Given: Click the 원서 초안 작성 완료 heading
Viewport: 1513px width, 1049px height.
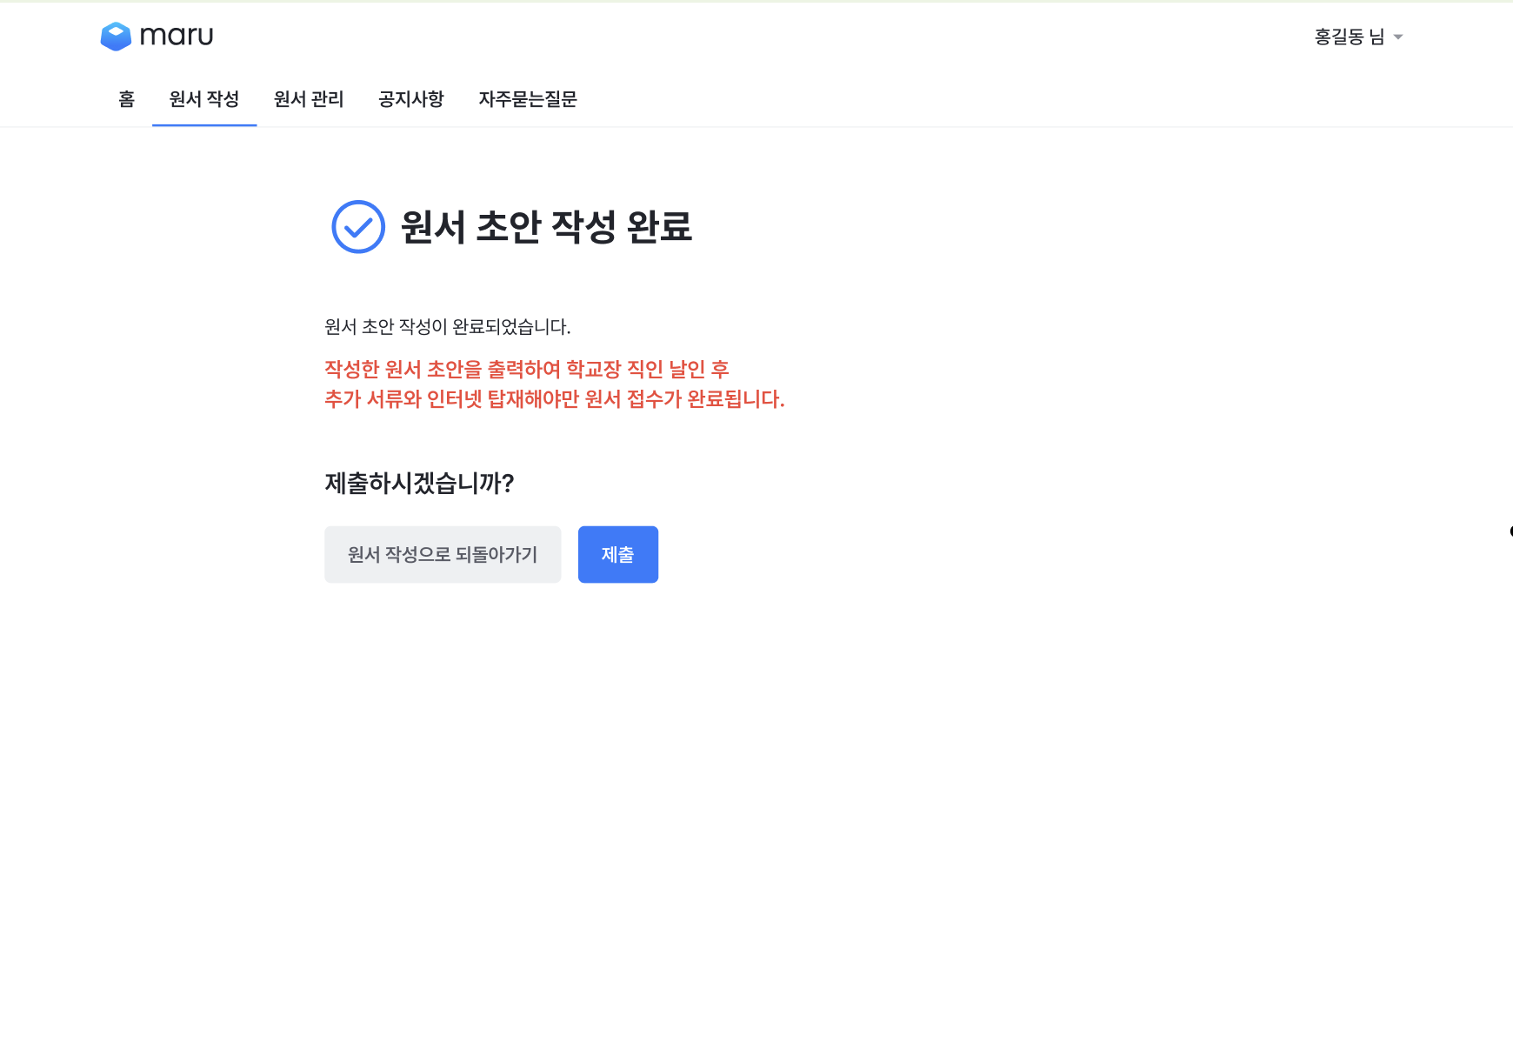Looking at the screenshot, I should tap(546, 227).
